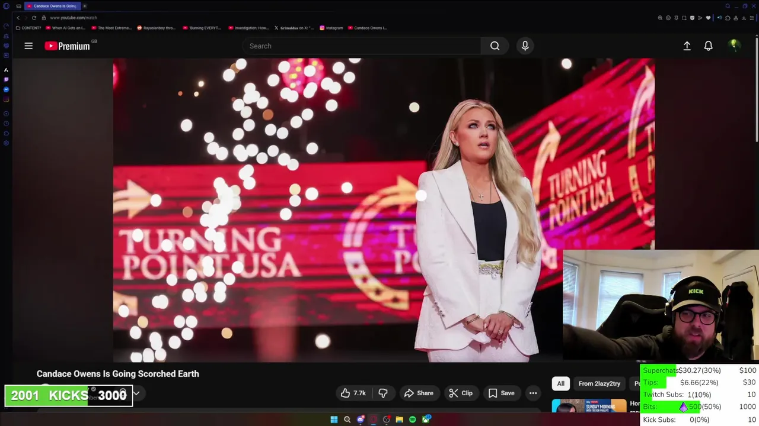The height and width of the screenshot is (426, 759).
Task: Start voice search with the microphone
Action: [525, 46]
